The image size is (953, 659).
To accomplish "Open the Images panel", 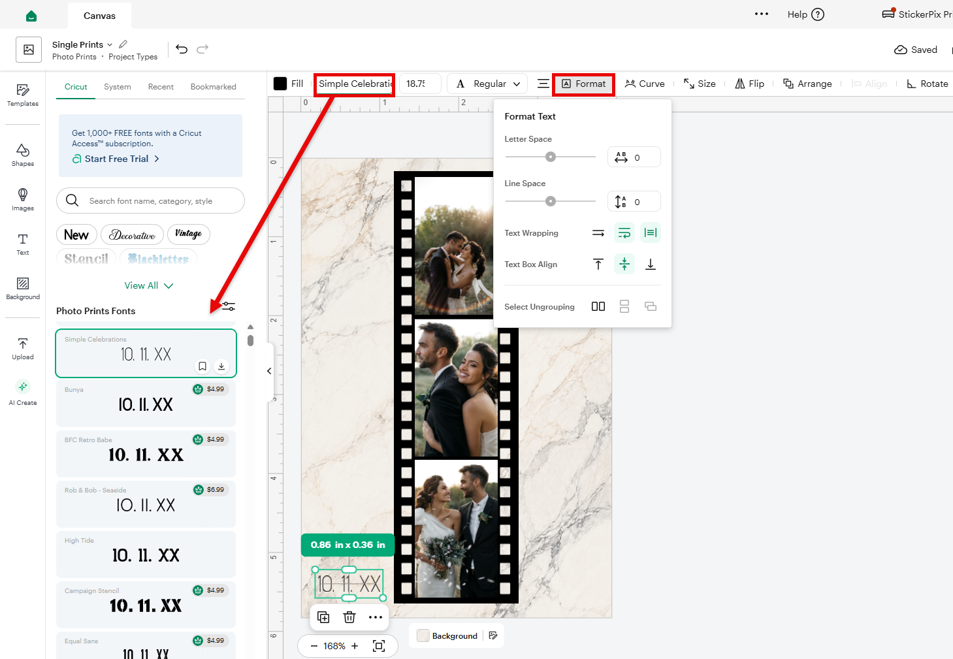I will coord(23,200).
